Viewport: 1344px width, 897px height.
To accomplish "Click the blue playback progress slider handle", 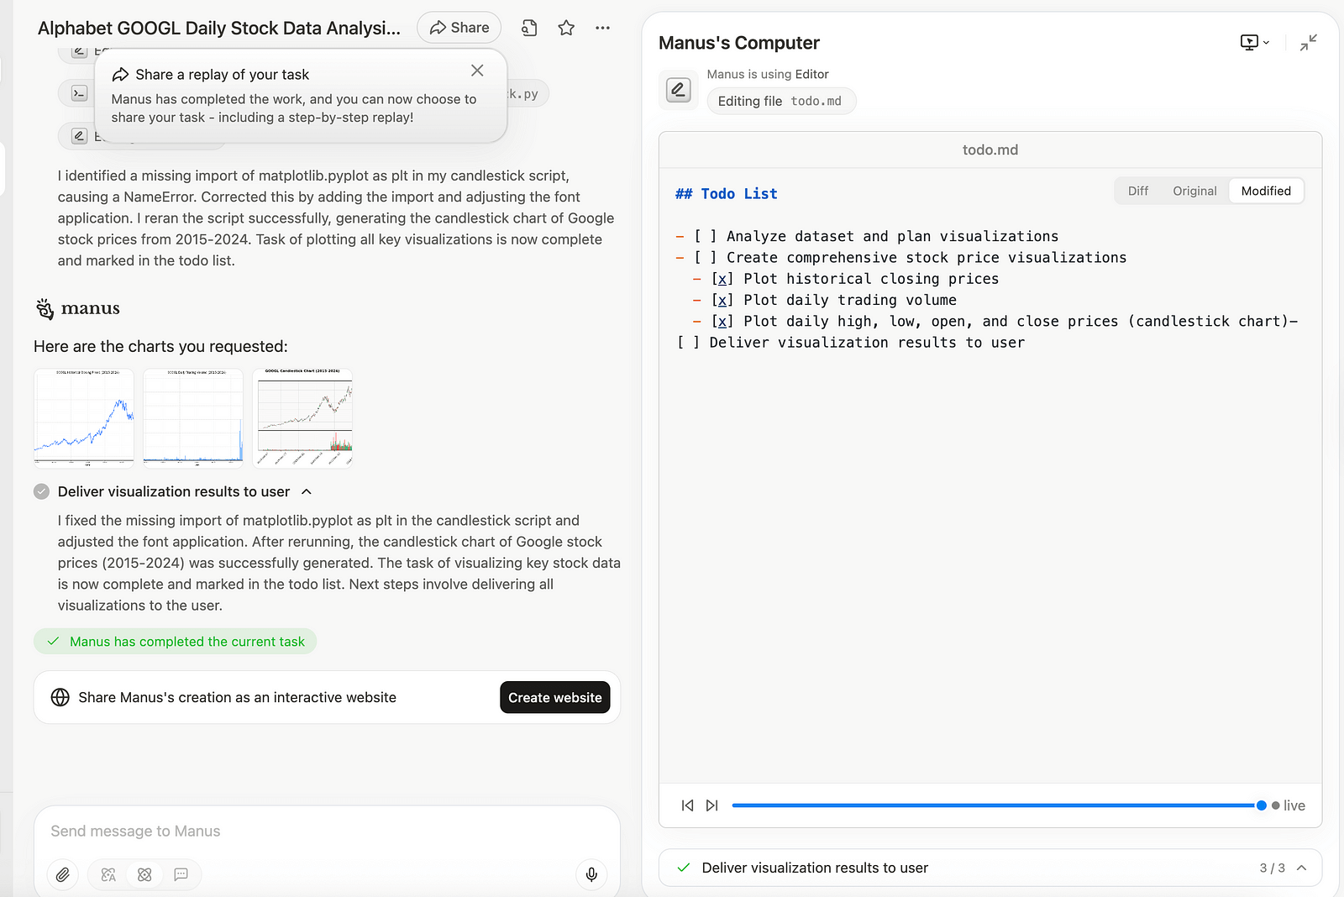I will (1261, 805).
